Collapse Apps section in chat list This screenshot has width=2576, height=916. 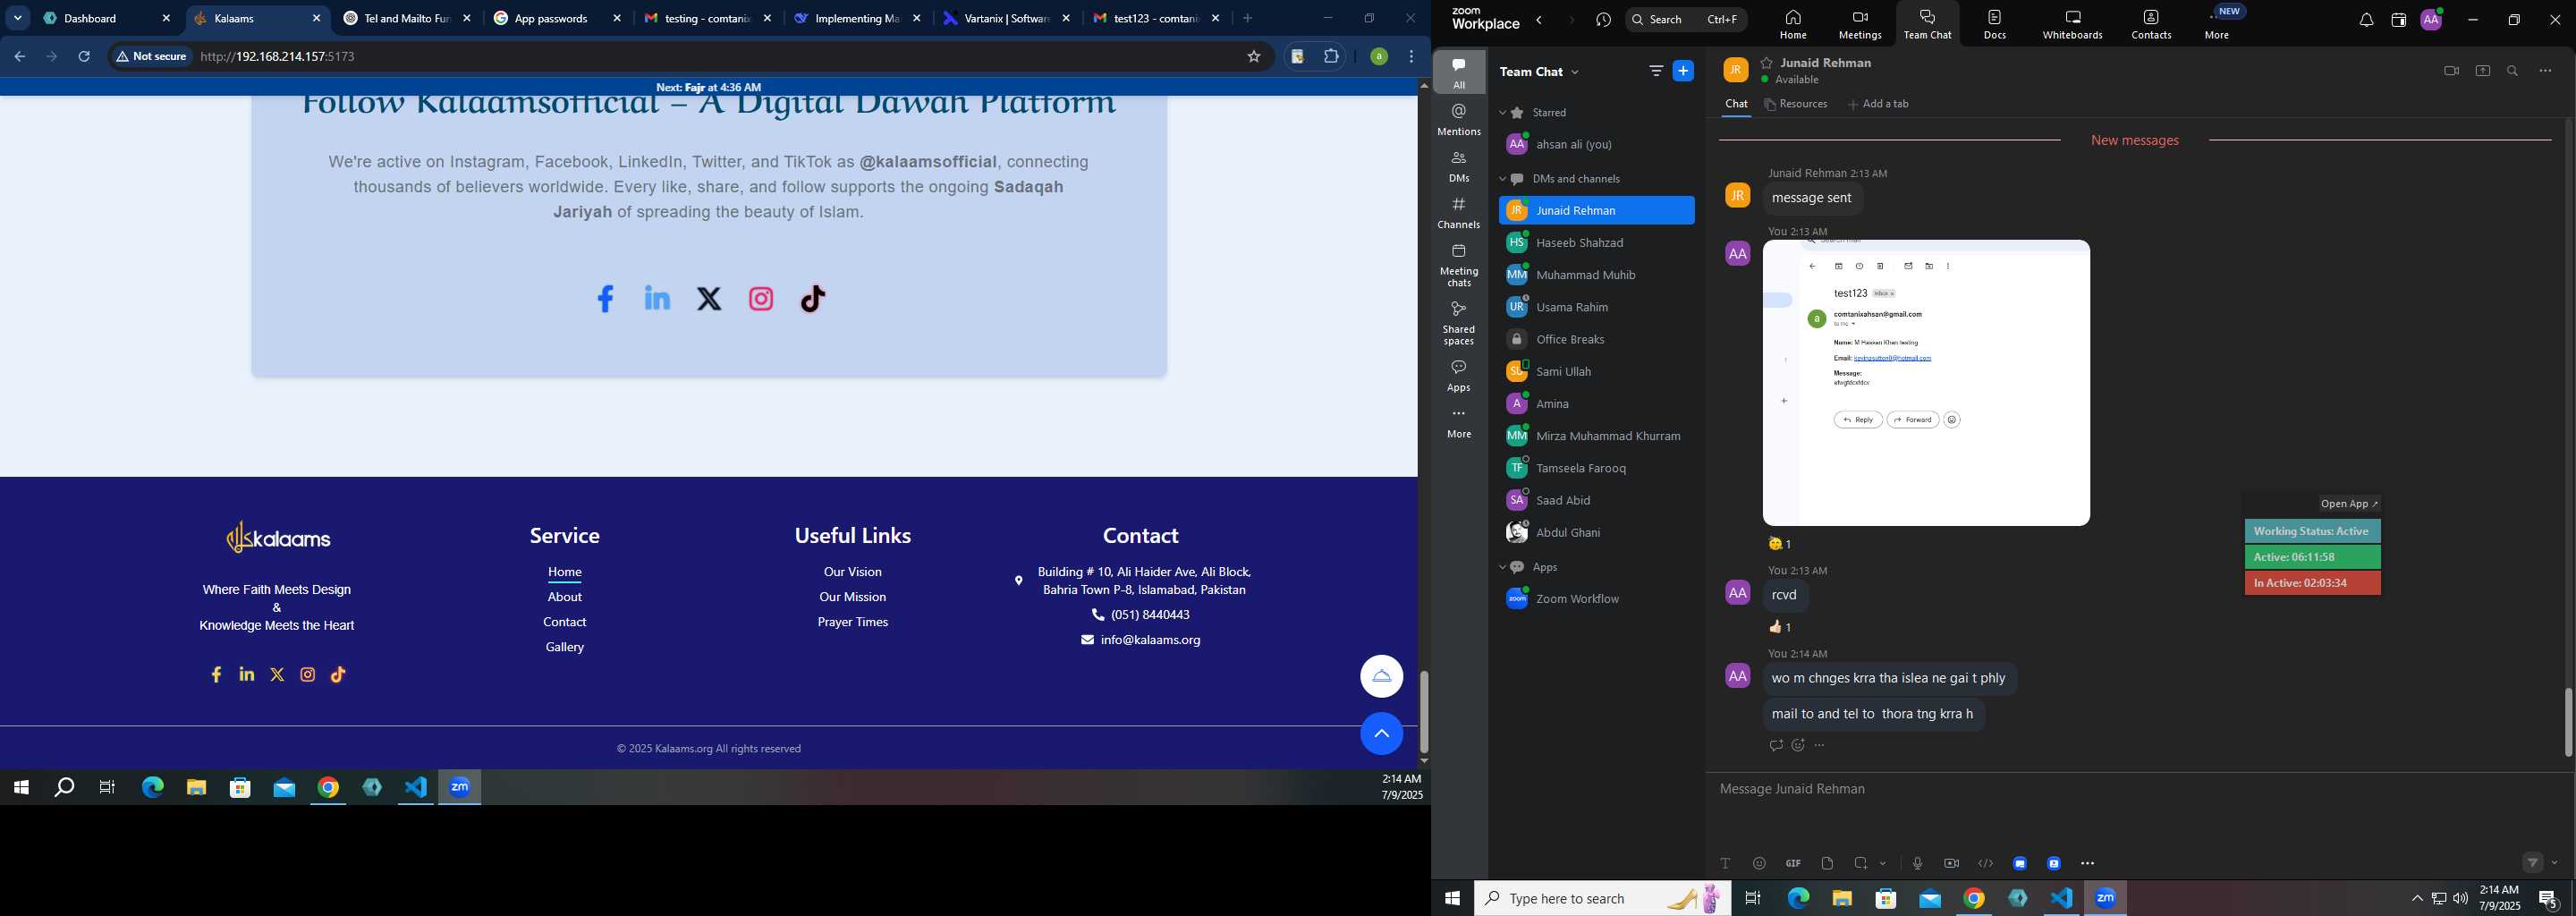[x=1502, y=567]
